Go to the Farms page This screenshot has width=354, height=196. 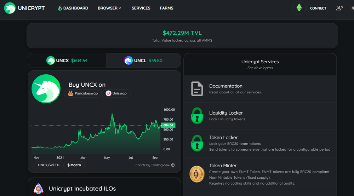pos(167,8)
